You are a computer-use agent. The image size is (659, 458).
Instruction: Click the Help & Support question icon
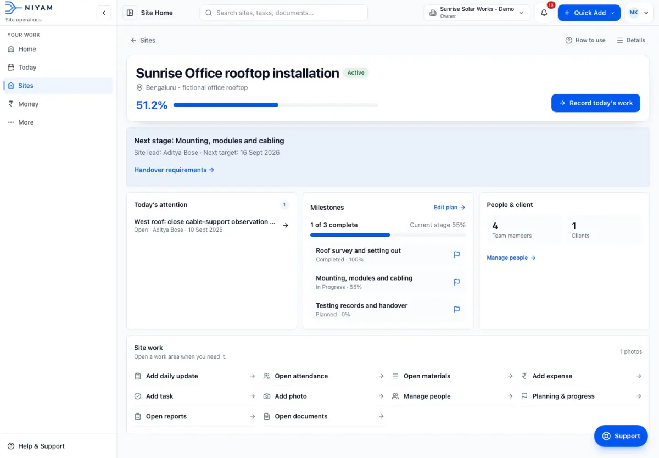(11, 446)
